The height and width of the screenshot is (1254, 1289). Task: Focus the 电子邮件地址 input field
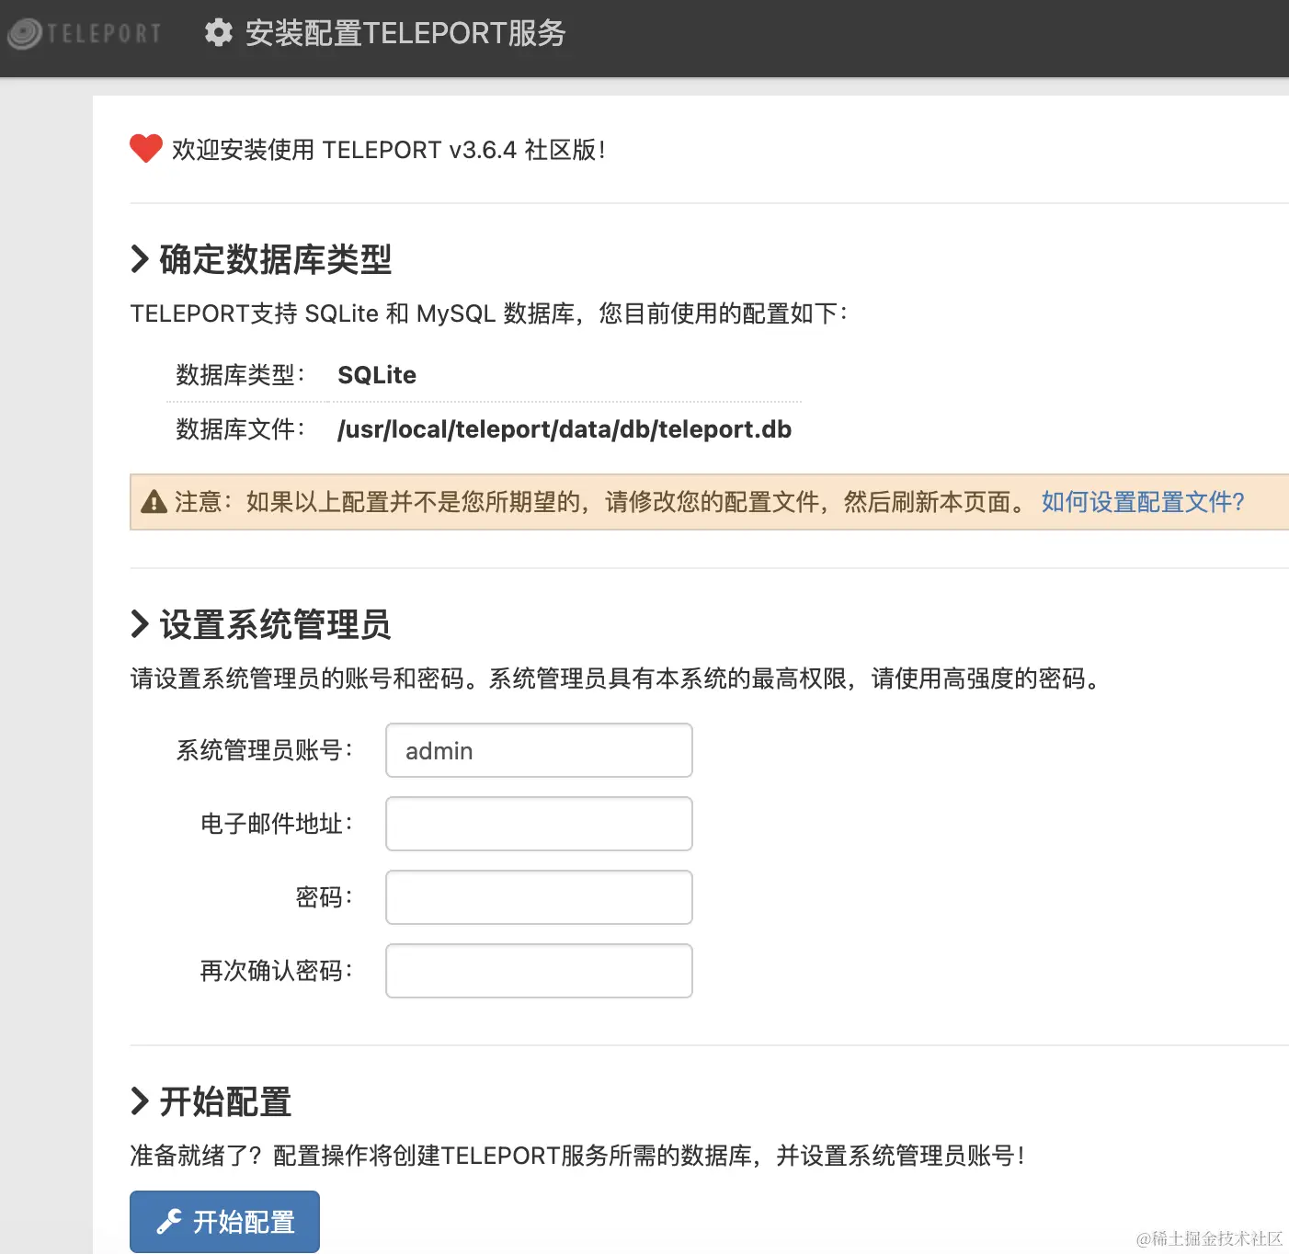pyautogui.click(x=539, y=824)
